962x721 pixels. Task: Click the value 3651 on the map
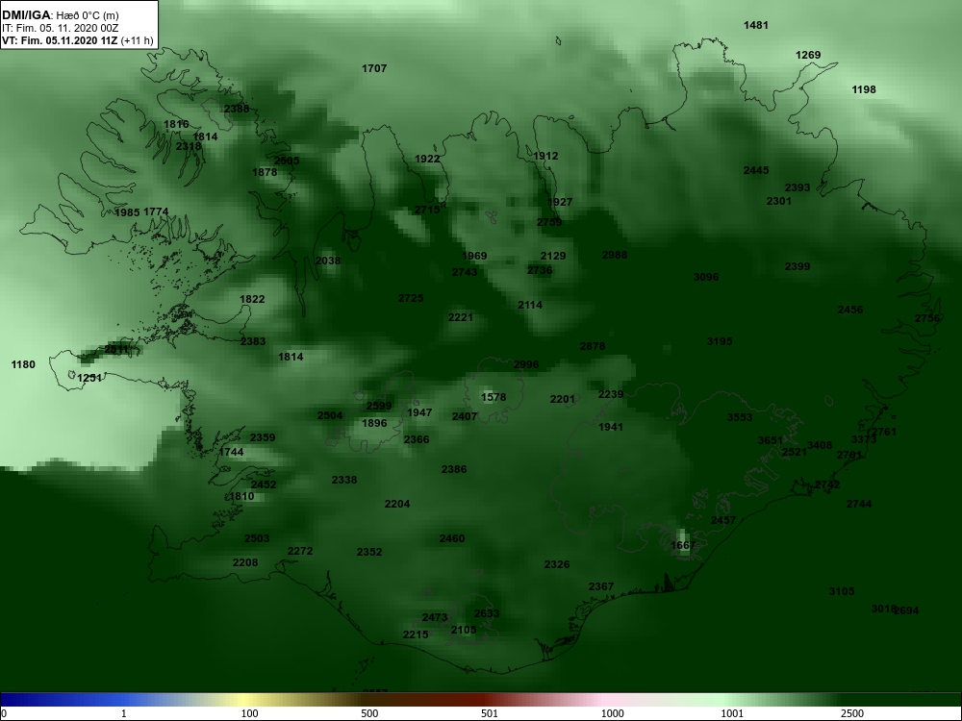point(771,441)
